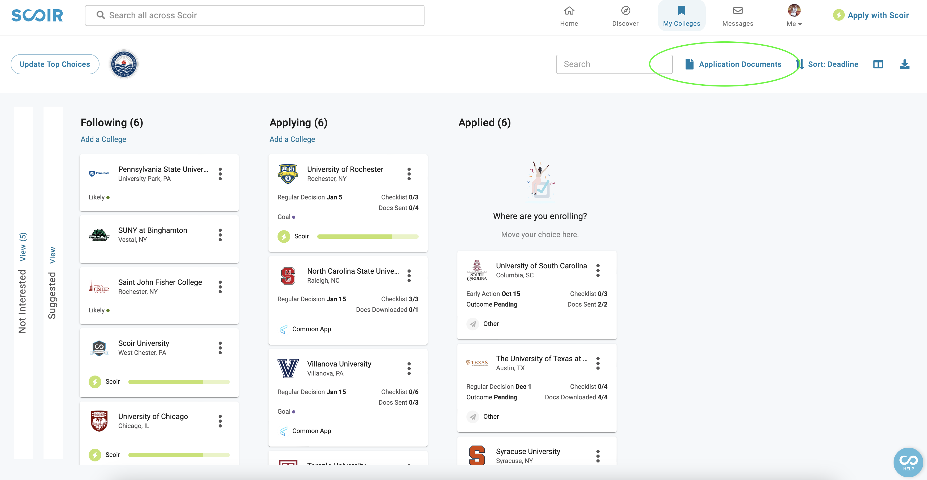Click Add a College under Applying

coord(292,139)
